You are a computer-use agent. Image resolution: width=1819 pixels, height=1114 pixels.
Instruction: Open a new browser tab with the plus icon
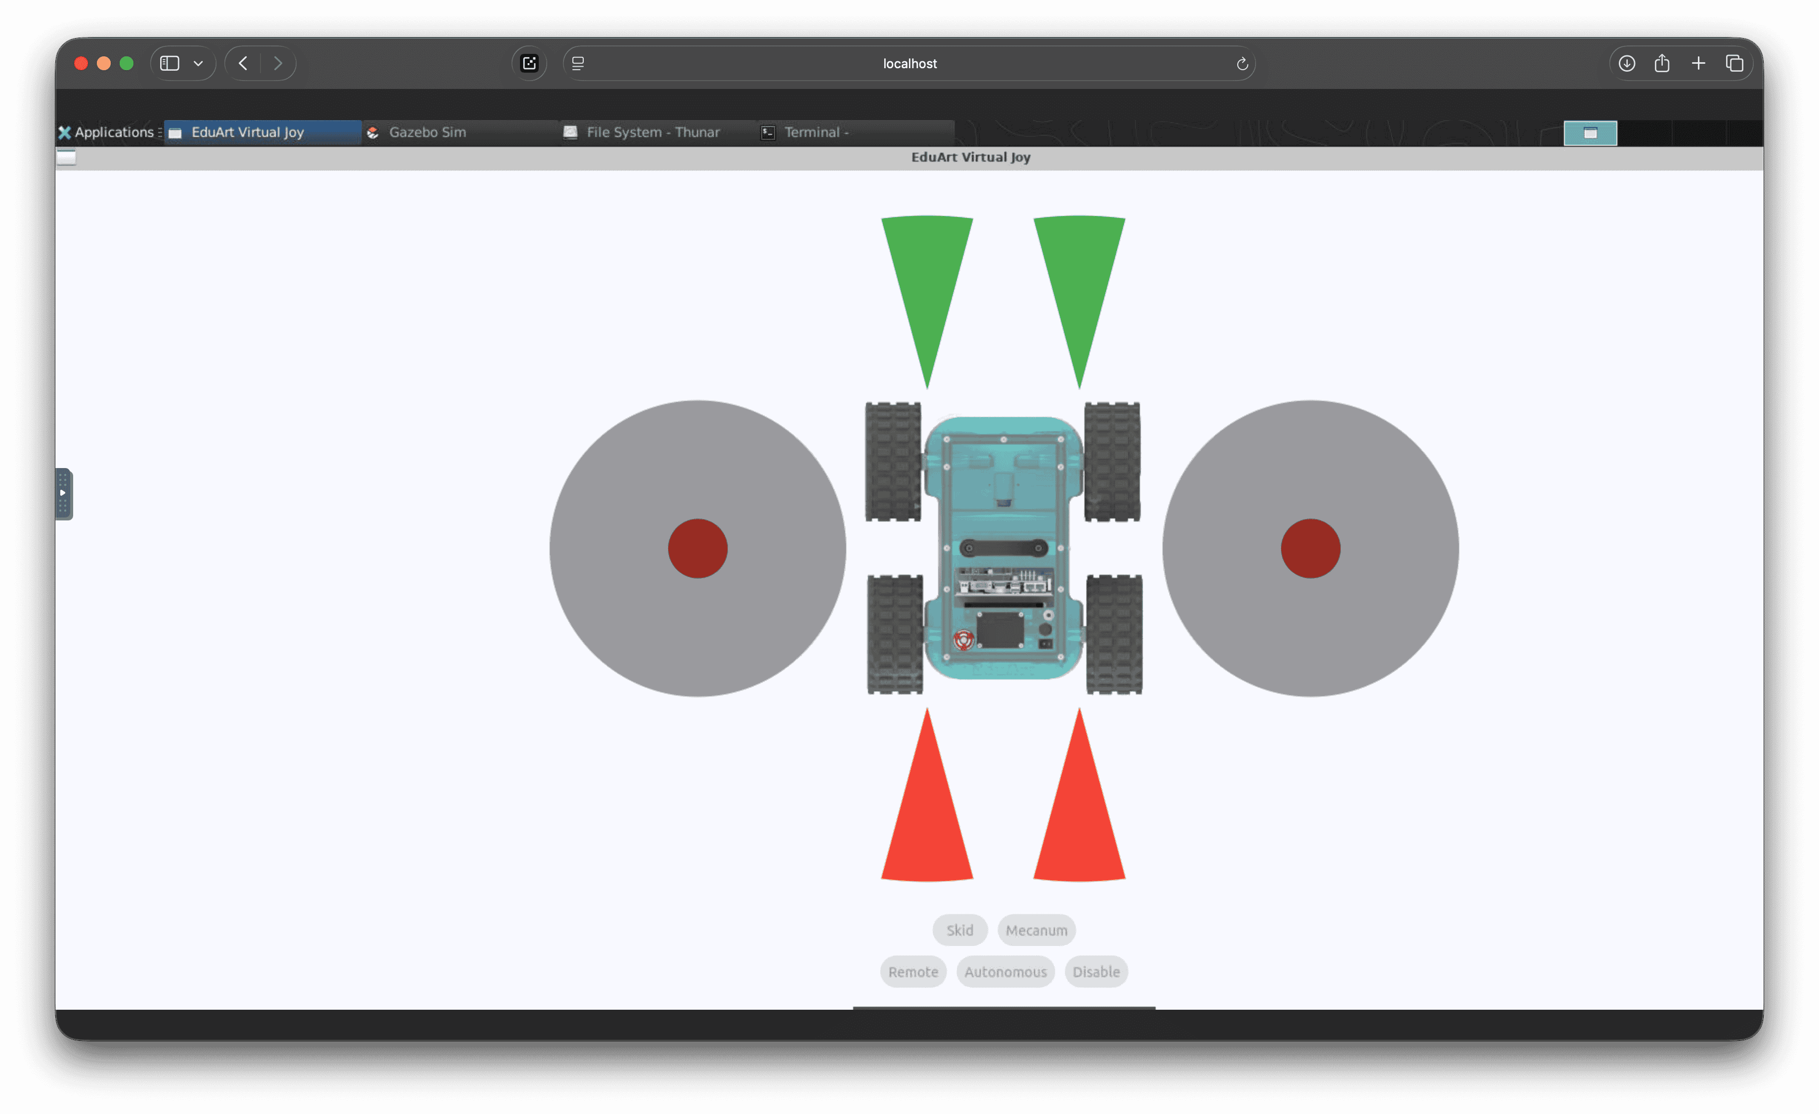(x=1698, y=63)
